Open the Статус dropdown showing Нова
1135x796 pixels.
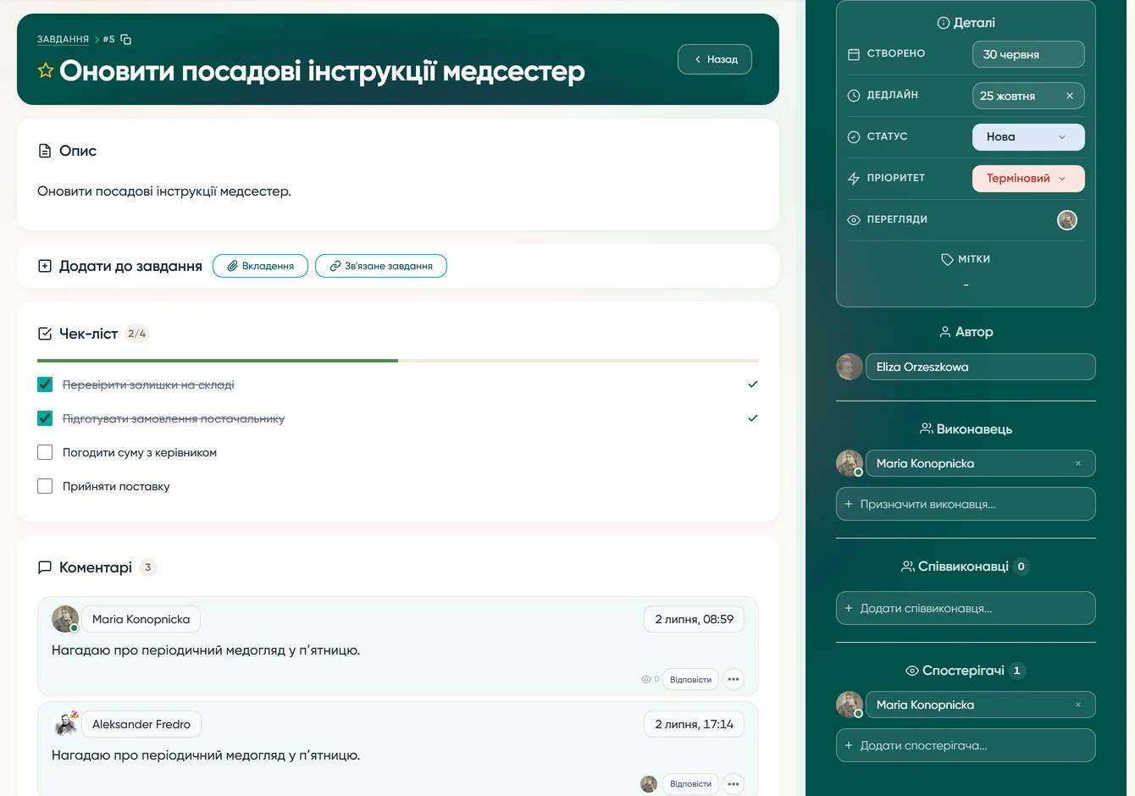point(1028,137)
